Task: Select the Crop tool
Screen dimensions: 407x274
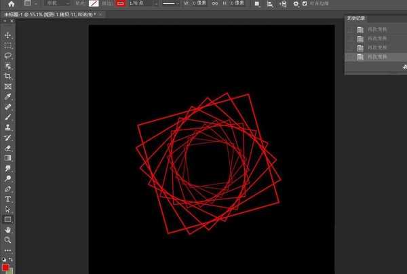Action: tap(7, 76)
